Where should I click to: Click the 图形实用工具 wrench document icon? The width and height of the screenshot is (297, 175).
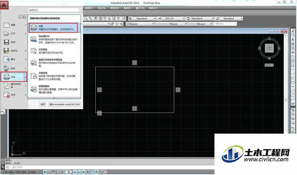7,86
